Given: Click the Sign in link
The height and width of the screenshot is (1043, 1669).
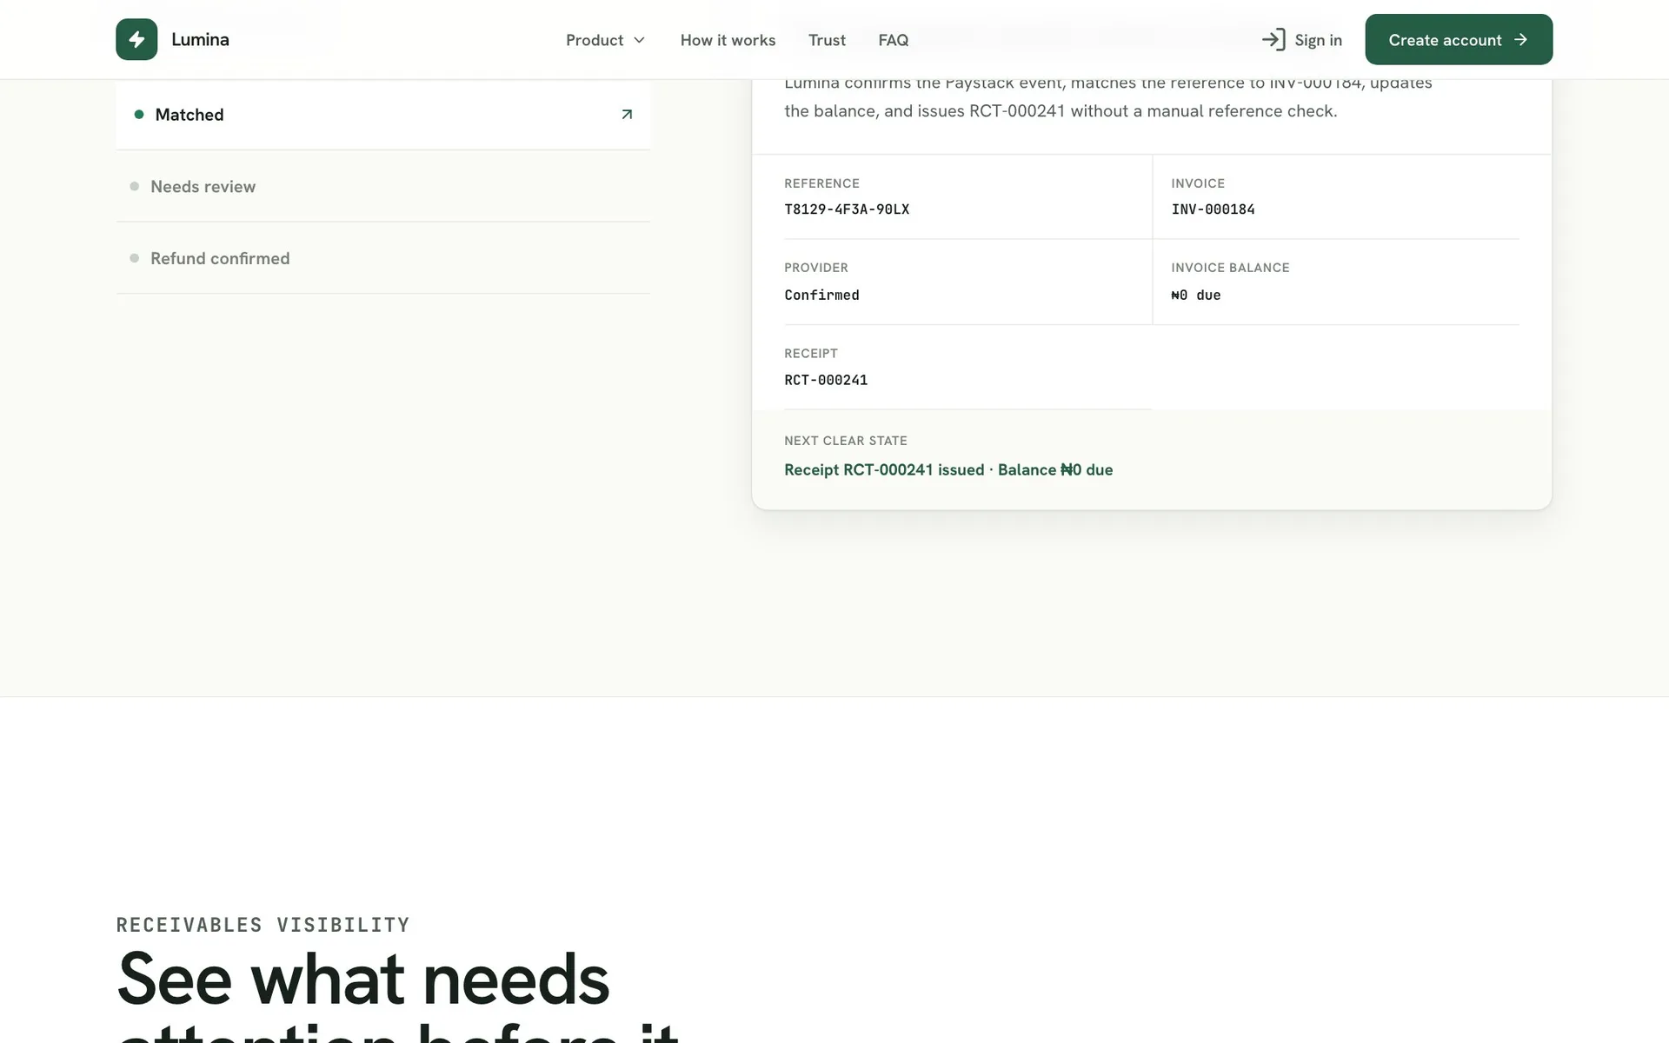Looking at the screenshot, I should 1302,40.
